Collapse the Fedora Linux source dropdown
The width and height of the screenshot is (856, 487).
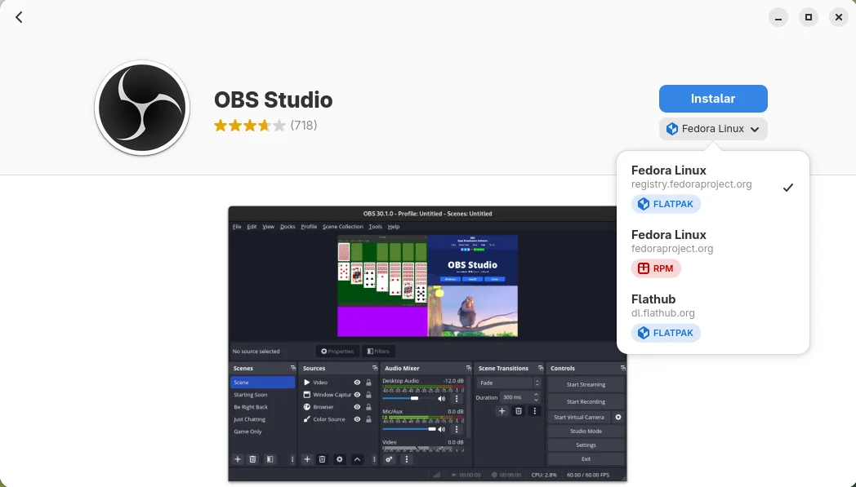click(713, 129)
